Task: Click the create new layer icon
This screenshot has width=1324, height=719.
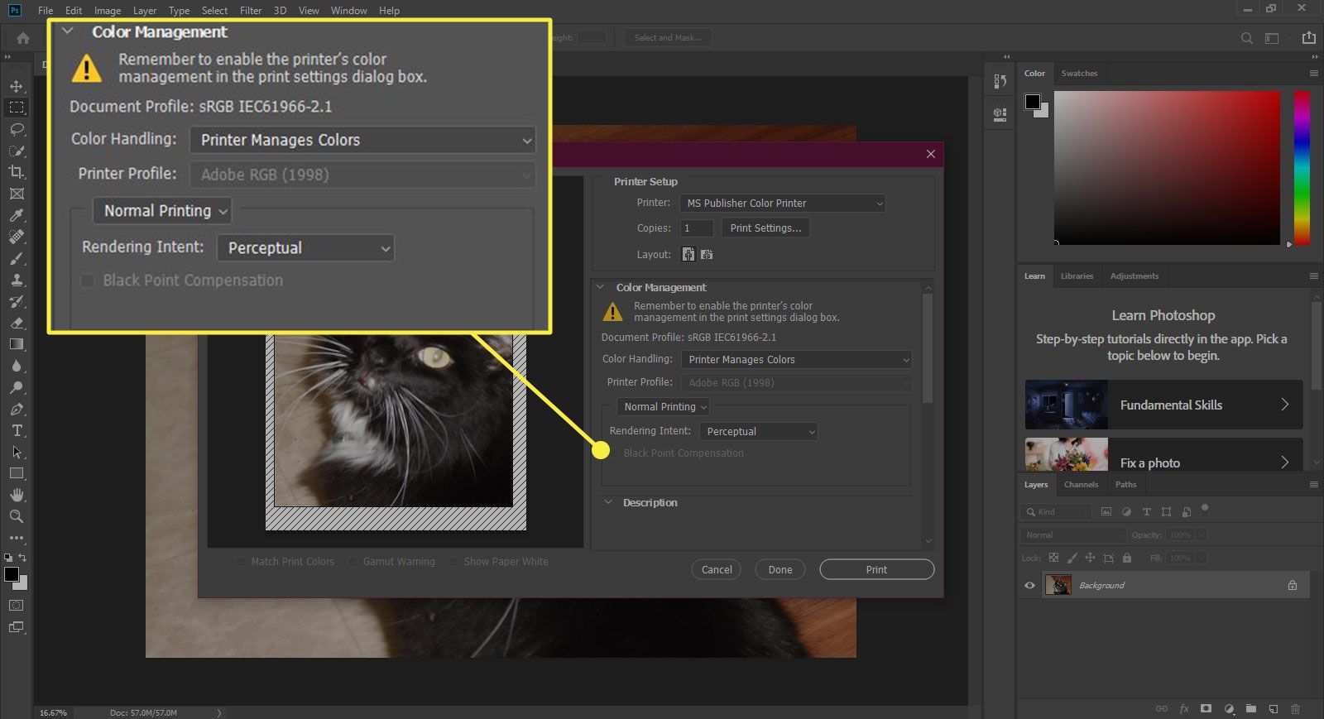Action: click(x=1274, y=709)
